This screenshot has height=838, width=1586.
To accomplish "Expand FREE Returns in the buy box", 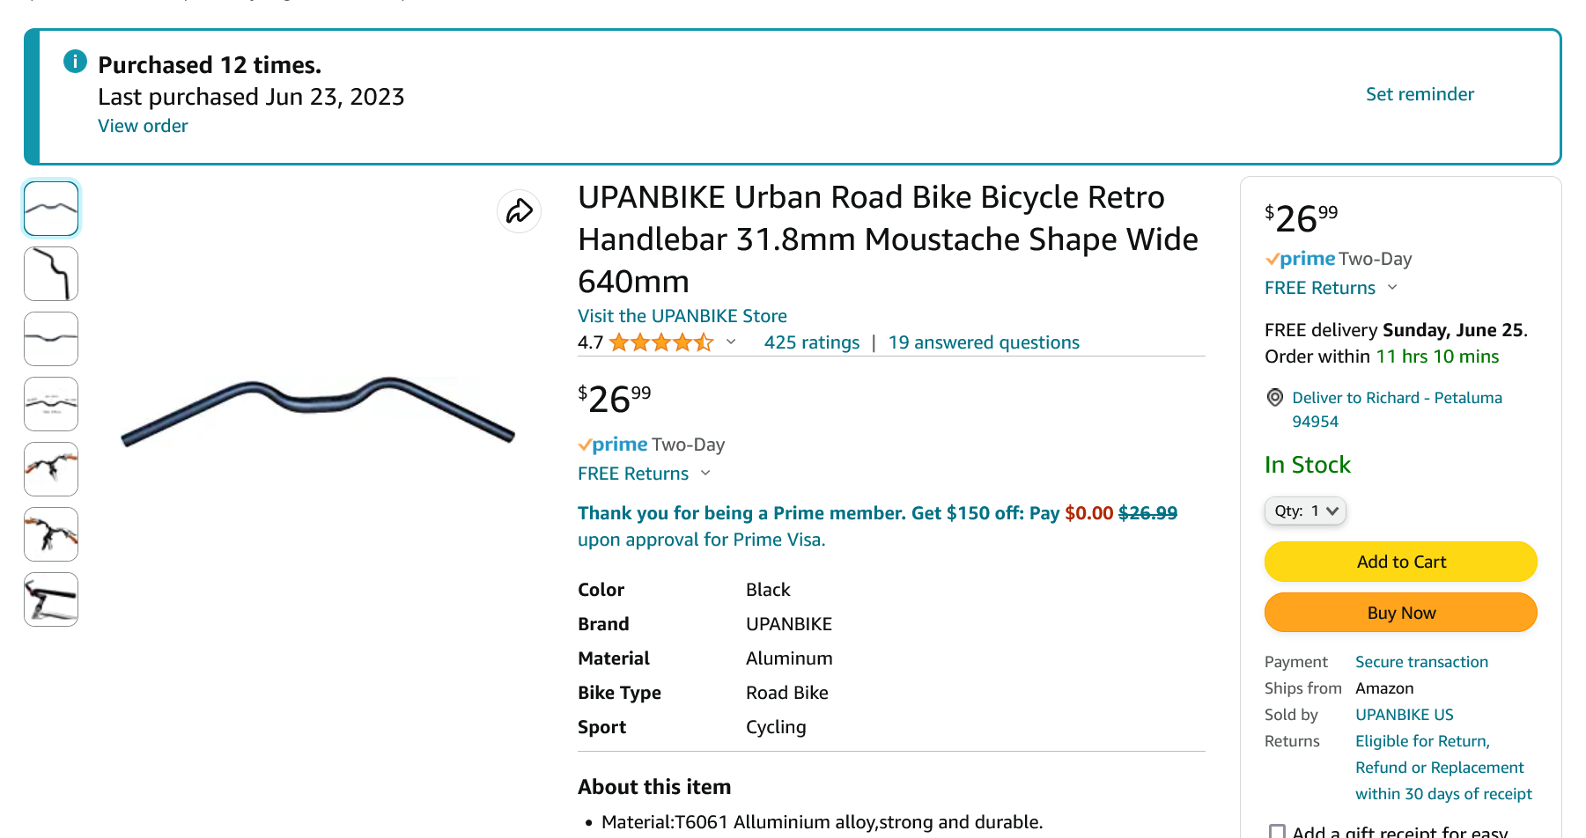I will (1392, 288).
